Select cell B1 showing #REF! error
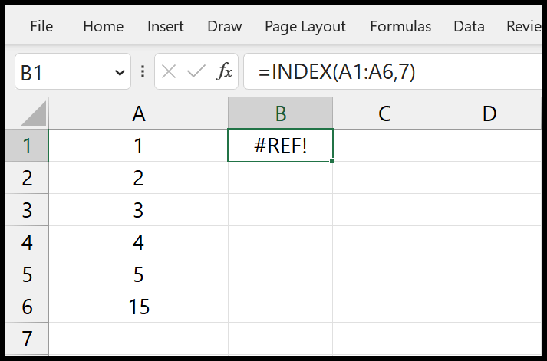Viewport: 547px width, 361px height. tap(280, 146)
